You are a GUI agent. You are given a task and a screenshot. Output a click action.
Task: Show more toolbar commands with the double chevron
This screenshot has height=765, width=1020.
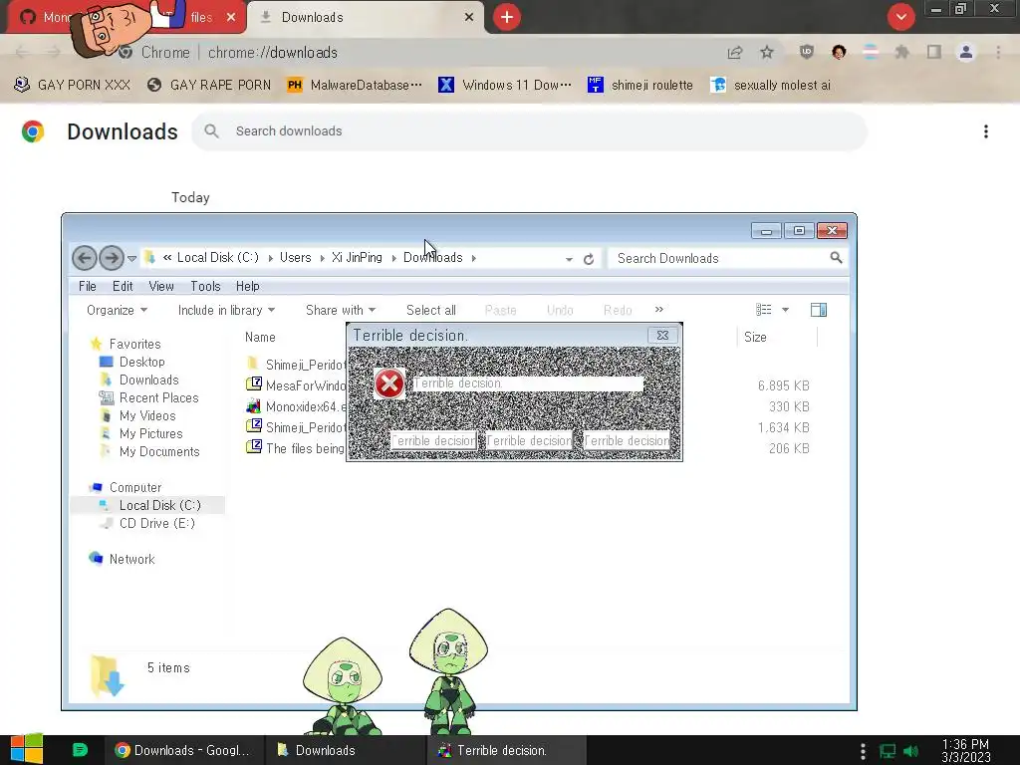(659, 310)
